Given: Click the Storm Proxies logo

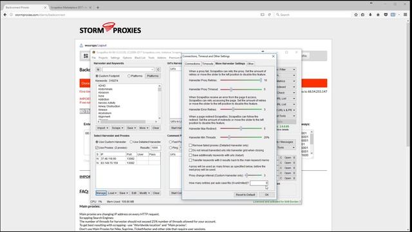Looking at the screenshot, I should [110, 28].
